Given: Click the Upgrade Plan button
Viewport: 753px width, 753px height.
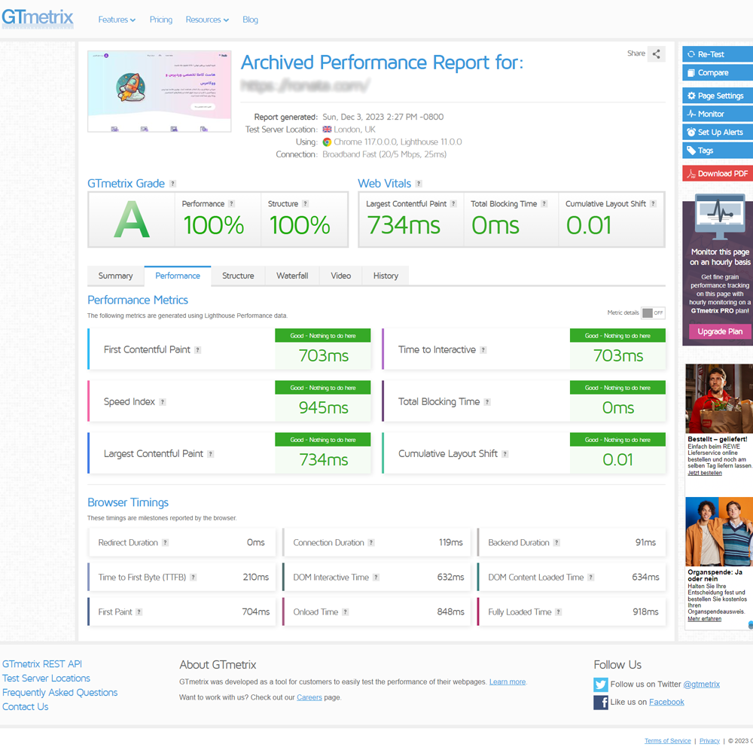Looking at the screenshot, I should (720, 331).
